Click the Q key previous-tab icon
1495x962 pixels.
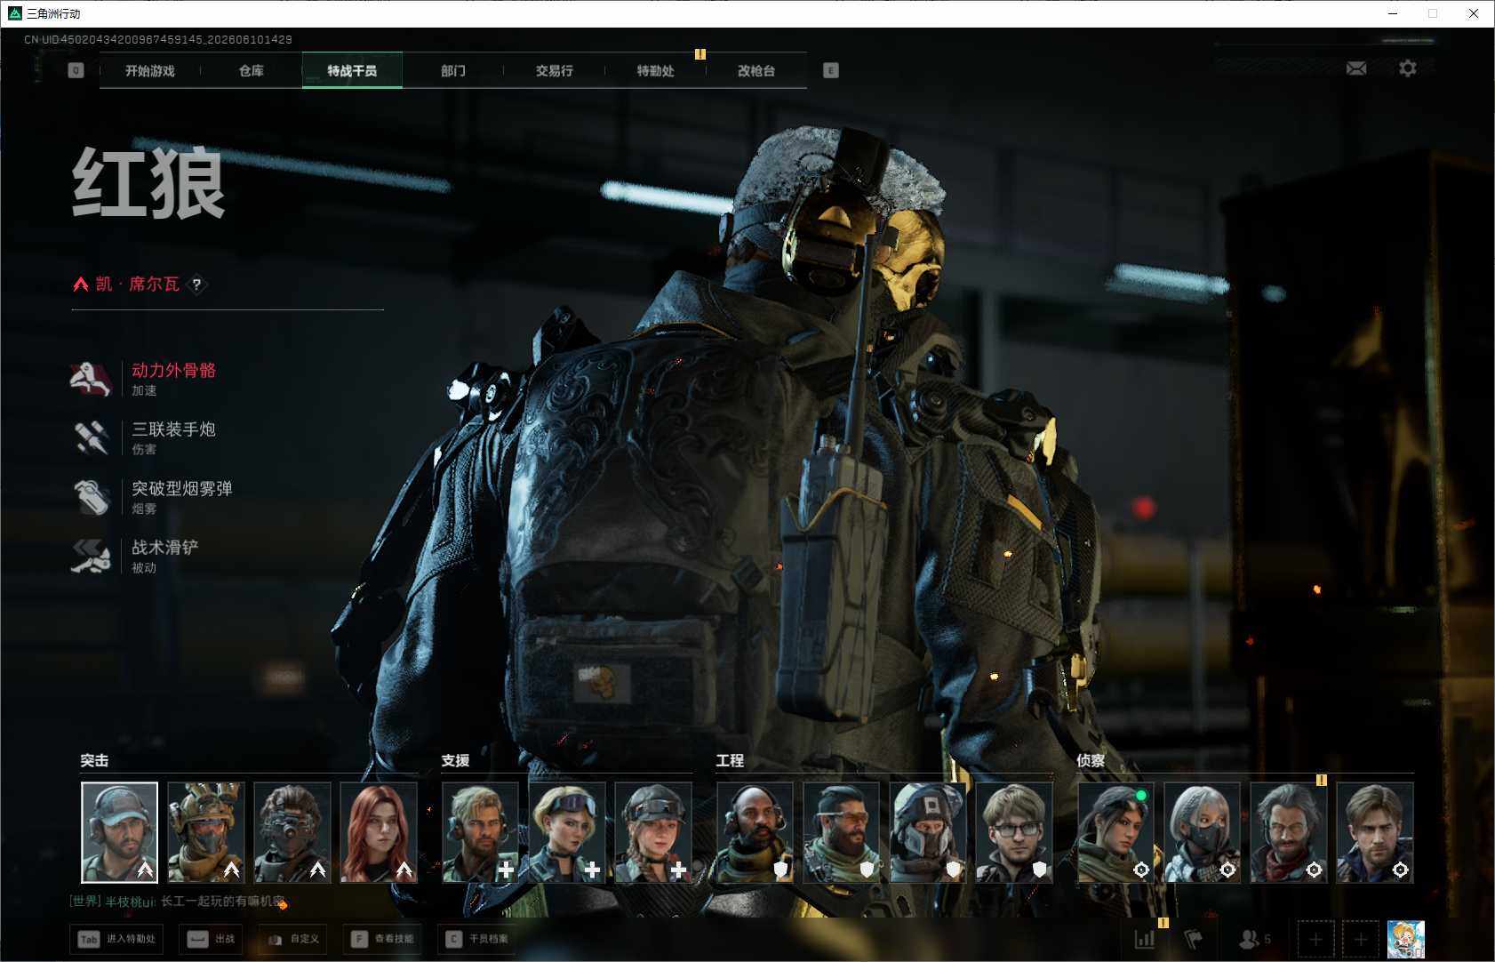pos(76,70)
